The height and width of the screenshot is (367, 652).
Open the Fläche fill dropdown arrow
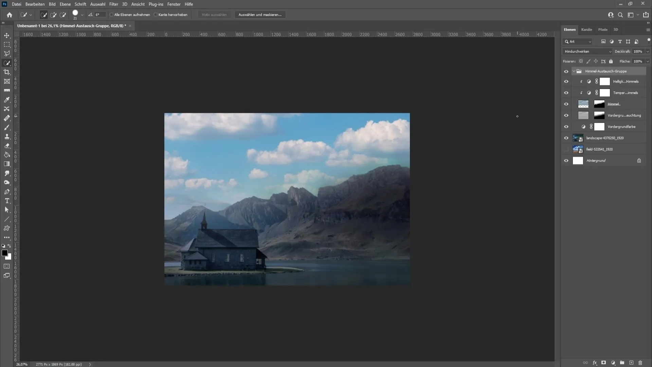pyautogui.click(x=648, y=62)
